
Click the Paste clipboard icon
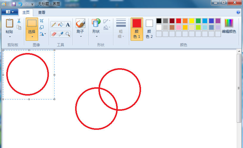[10, 23]
